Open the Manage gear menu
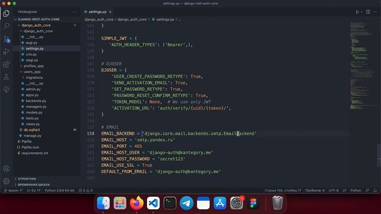 (7, 181)
